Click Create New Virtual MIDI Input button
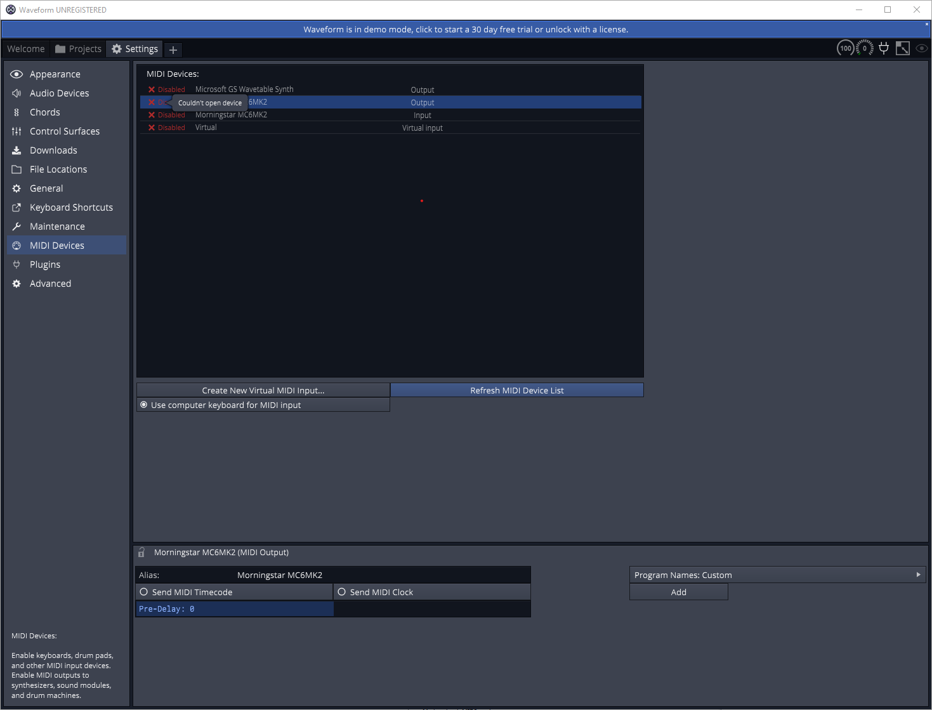This screenshot has width=932, height=710. point(263,390)
